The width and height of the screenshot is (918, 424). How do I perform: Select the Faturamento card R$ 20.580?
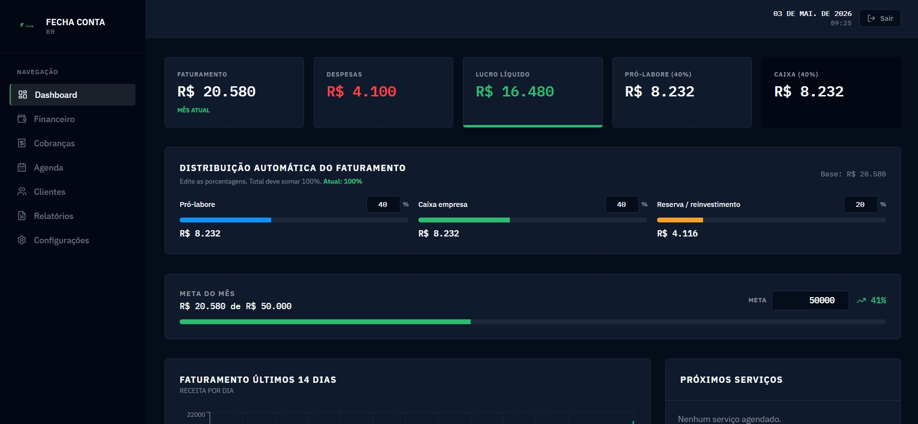pyautogui.click(x=234, y=92)
